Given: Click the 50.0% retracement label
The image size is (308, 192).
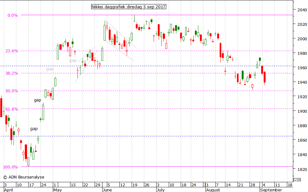Looking at the screenshot, I should 12,91.
